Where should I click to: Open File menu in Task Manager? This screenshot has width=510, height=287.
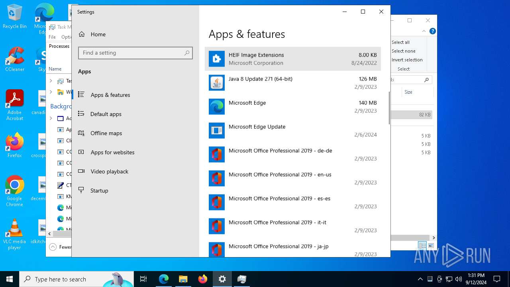click(52, 37)
